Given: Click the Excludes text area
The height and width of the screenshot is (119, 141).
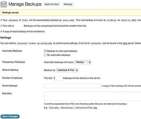Looking at the screenshot, I should point(92,96).
